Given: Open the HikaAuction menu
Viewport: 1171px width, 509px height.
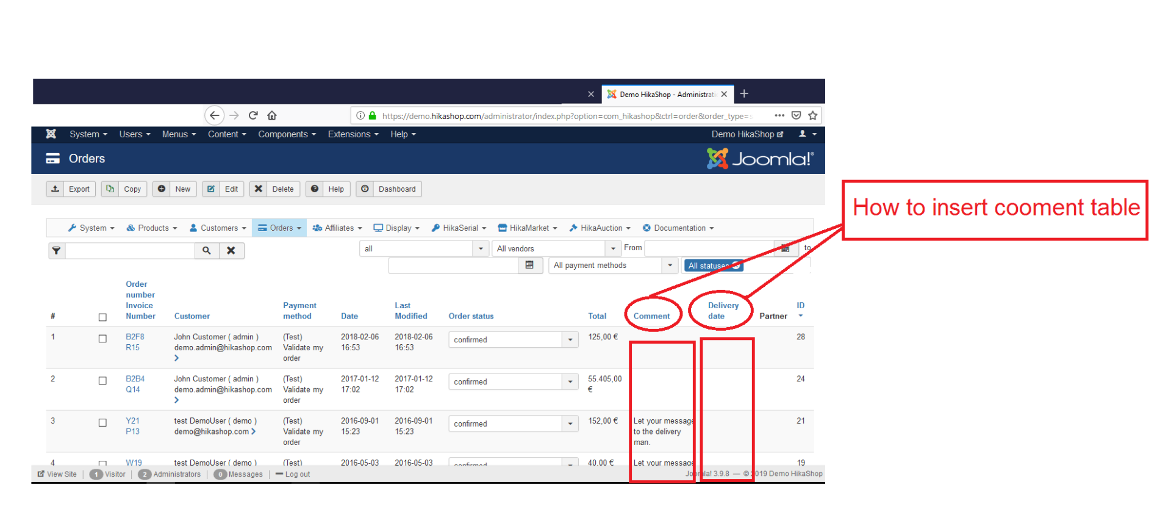Looking at the screenshot, I should point(600,228).
